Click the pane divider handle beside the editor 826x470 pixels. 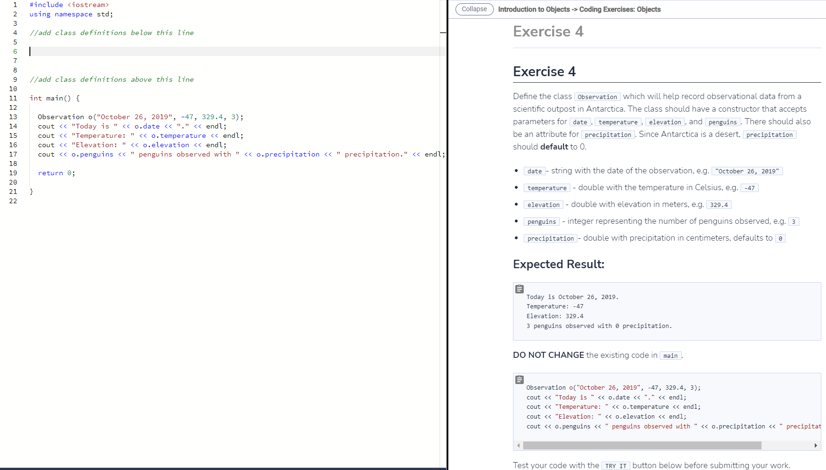443,33
